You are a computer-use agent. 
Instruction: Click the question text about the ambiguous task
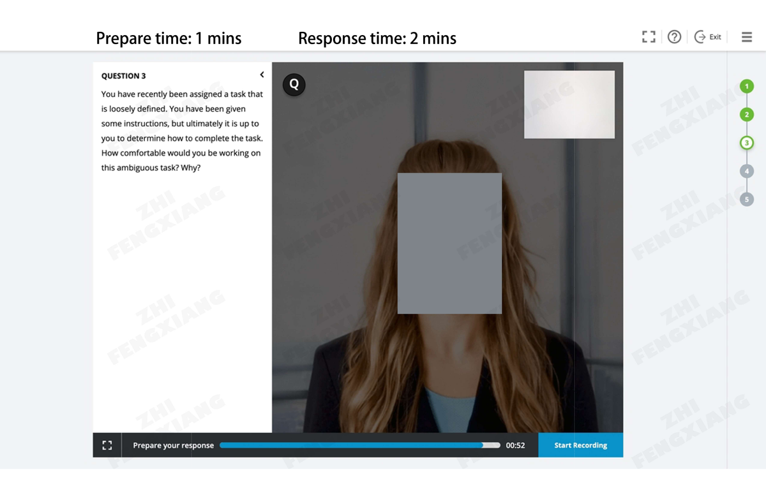click(182, 131)
